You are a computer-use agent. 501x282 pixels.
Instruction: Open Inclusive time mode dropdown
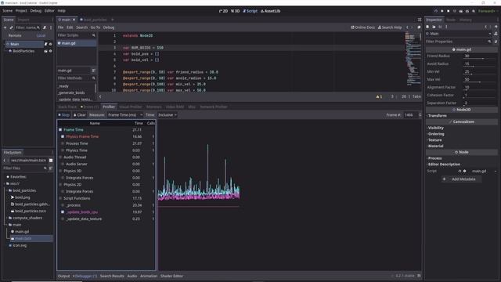point(168,115)
